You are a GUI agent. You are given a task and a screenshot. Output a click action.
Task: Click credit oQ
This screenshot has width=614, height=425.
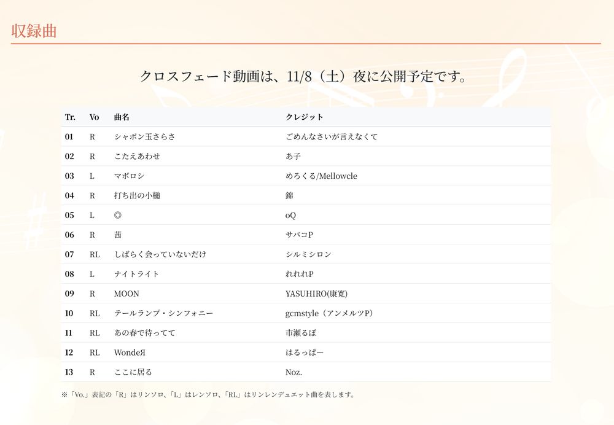[x=290, y=215]
